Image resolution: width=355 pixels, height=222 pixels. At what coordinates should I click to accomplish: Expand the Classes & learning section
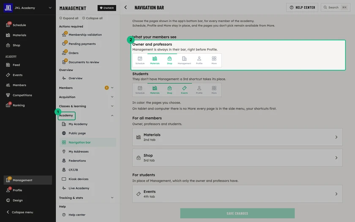tap(112, 106)
